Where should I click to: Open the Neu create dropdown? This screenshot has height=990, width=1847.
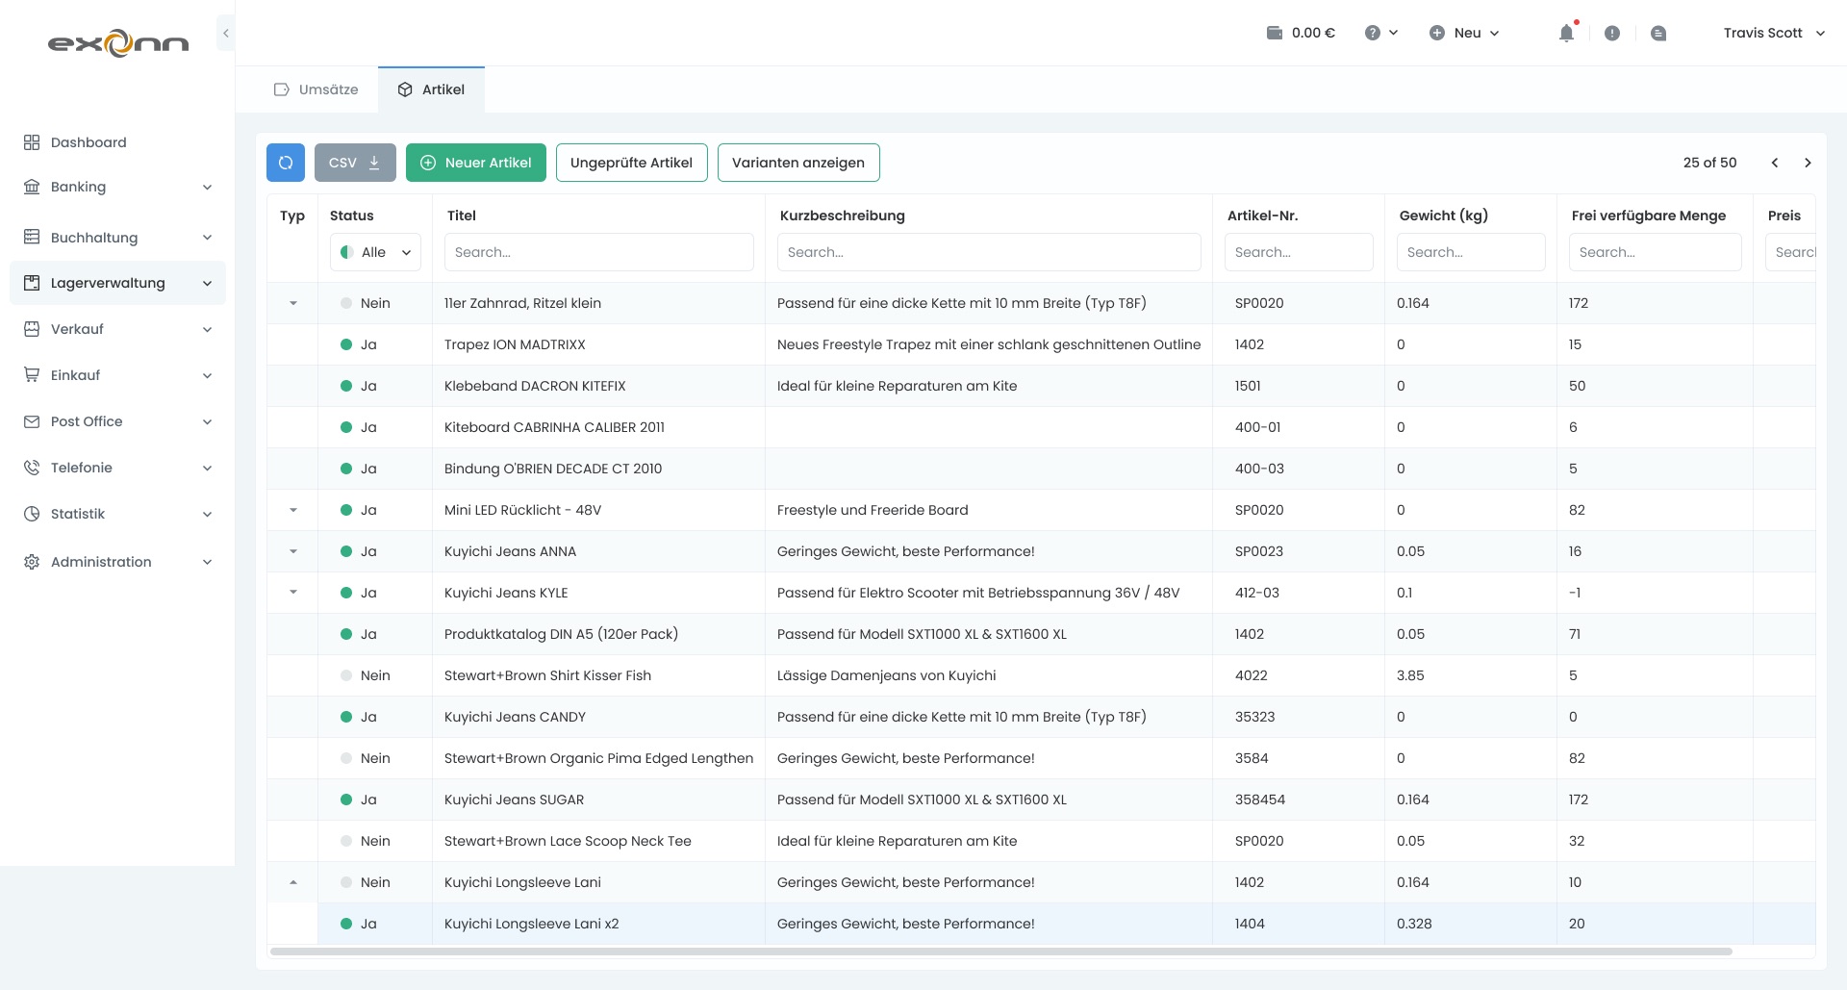pos(1464,33)
